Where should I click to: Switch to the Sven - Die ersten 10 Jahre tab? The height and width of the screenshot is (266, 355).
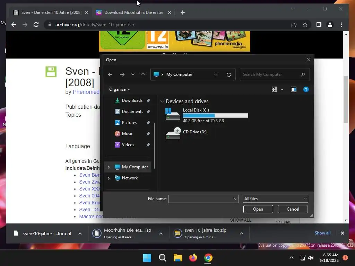[x=51, y=12]
